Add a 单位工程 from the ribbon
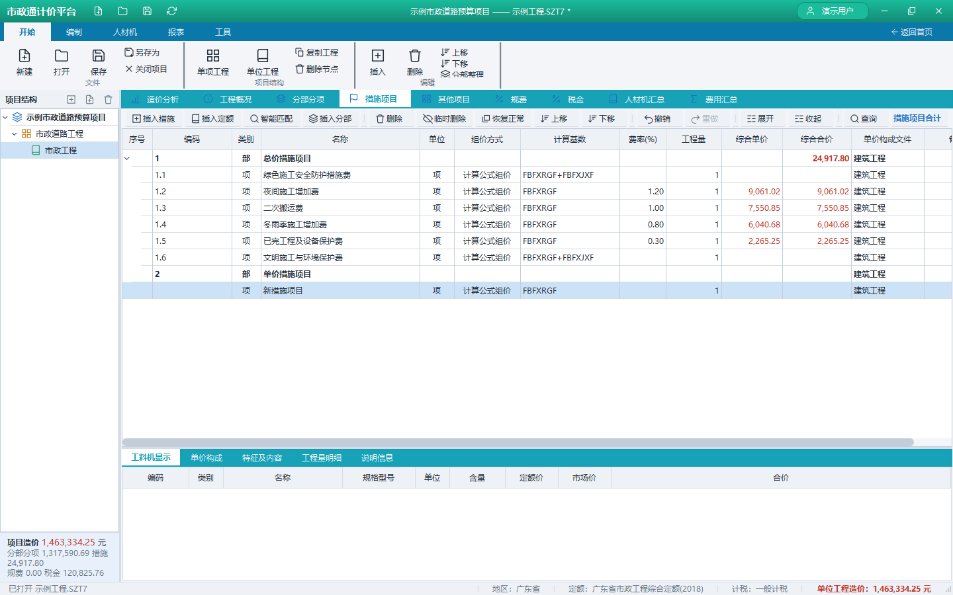The height and width of the screenshot is (595, 953). pos(263,62)
